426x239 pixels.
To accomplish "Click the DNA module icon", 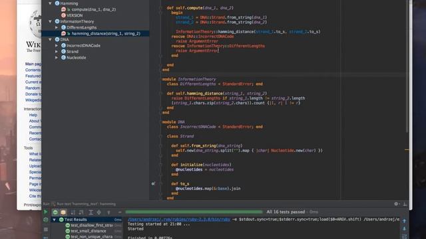I will [57, 40].
